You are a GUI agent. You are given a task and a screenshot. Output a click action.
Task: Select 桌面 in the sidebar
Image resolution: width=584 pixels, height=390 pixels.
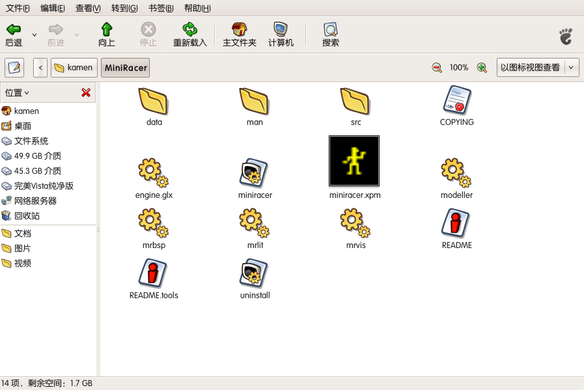pos(48,126)
